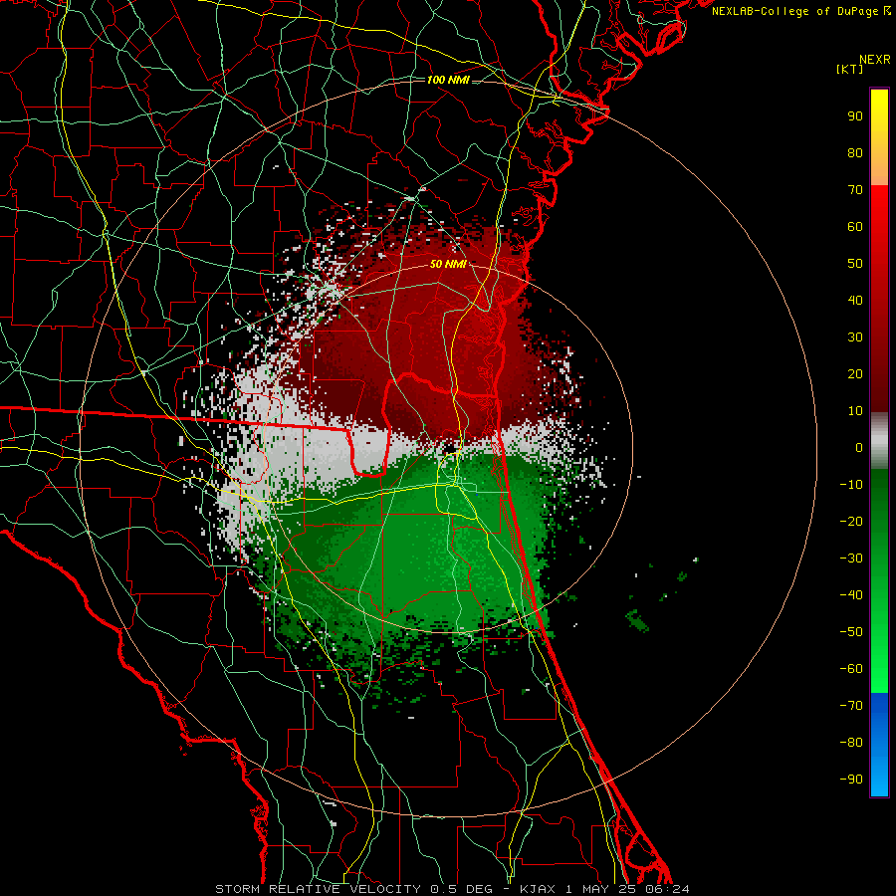Click the positive 10 scale label
896x896 pixels.
[x=855, y=411]
